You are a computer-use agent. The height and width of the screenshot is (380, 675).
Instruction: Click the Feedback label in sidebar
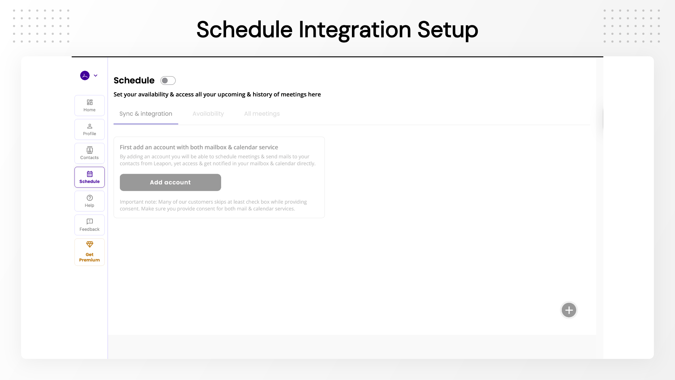click(89, 229)
